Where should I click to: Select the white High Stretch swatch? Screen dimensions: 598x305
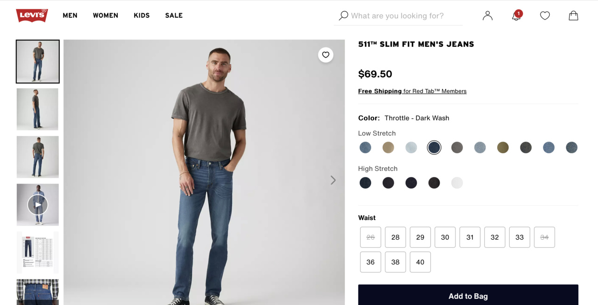click(457, 183)
